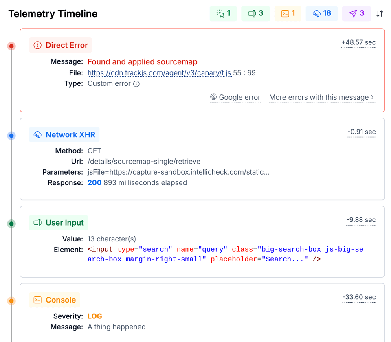
Task: Click the info icon beside Custom error
Action: [136, 84]
